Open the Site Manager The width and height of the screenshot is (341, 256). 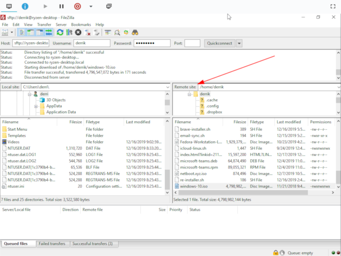pyautogui.click(x=5, y=32)
